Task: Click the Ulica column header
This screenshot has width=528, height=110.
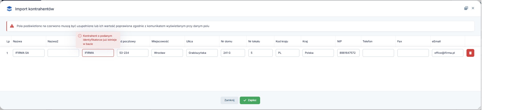Action: (189, 41)
